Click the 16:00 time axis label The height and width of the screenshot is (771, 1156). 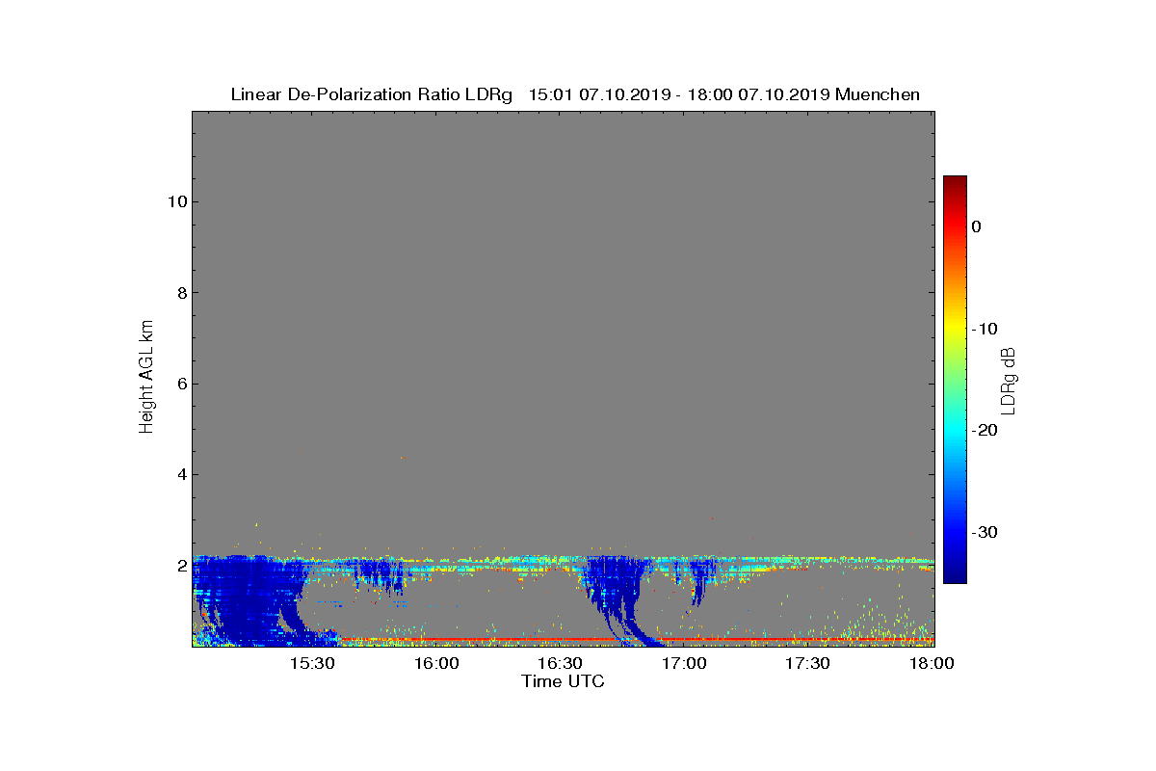coord(436,664)
